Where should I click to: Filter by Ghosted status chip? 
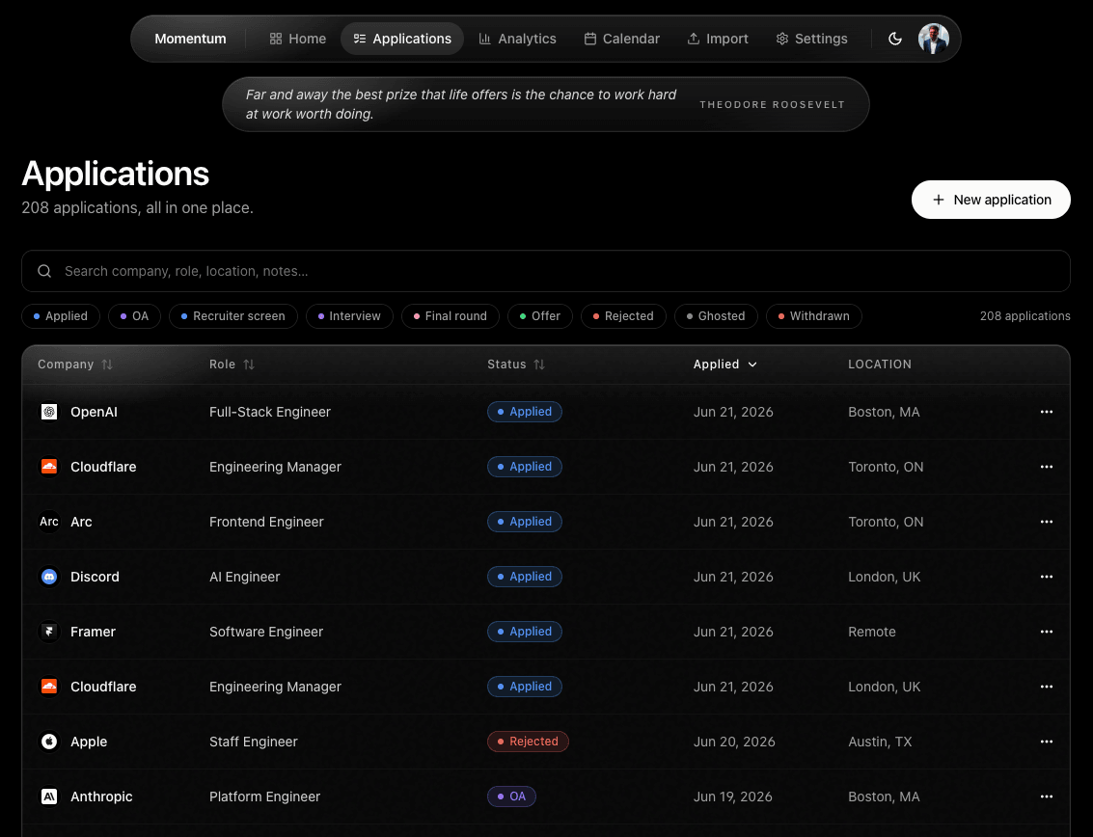click(716, 316)
